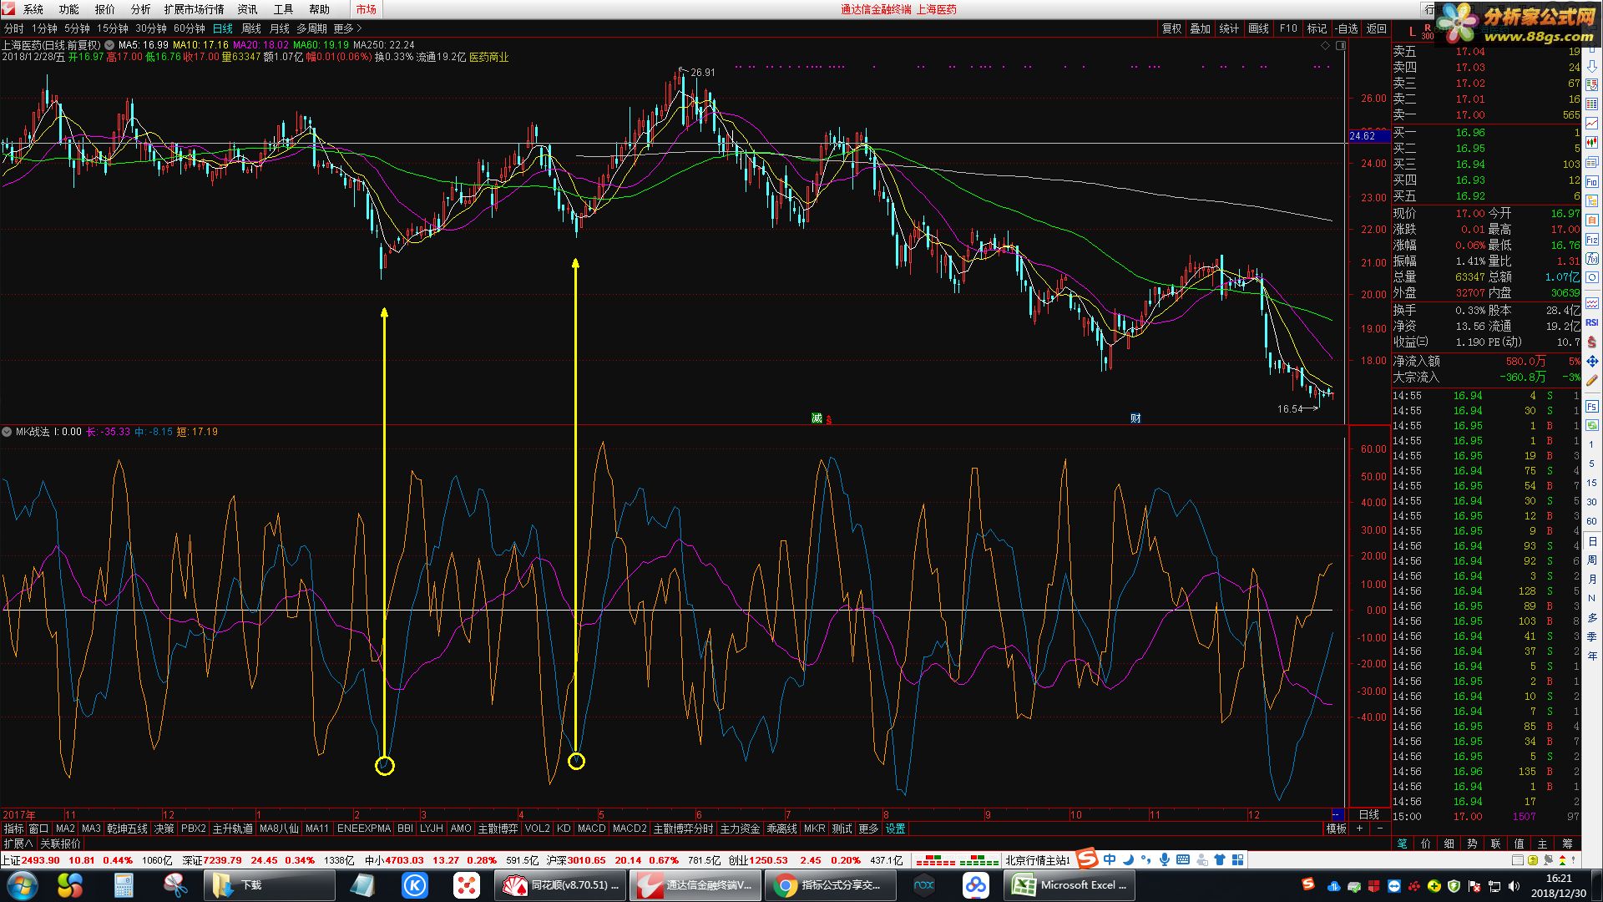Screen dimensions: 1603x902
Task: Open the 资讯 menu
Action: click(247, 9)
